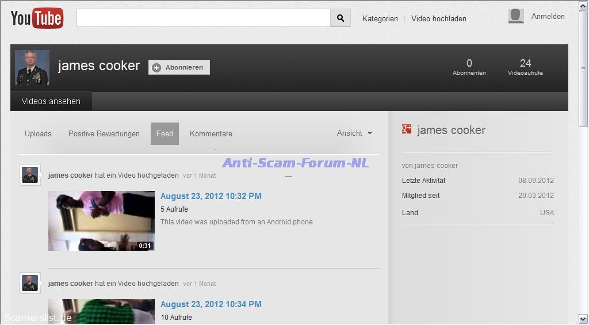Select the Kommentare tab
The height and width of the screenshot is (325, 589).
pyautogui.click(x=211, y=134)
